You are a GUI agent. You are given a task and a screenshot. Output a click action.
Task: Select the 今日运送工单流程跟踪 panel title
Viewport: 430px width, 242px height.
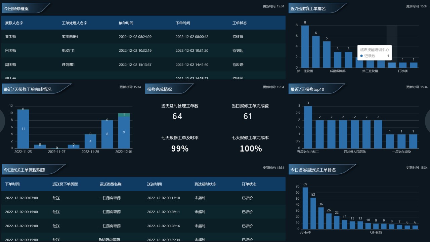(24, 170)
